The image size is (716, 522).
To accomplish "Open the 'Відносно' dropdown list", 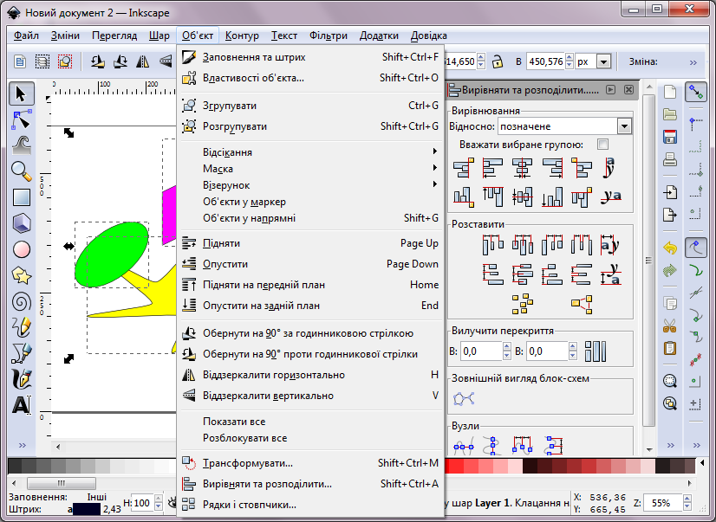I will [624, 126].
